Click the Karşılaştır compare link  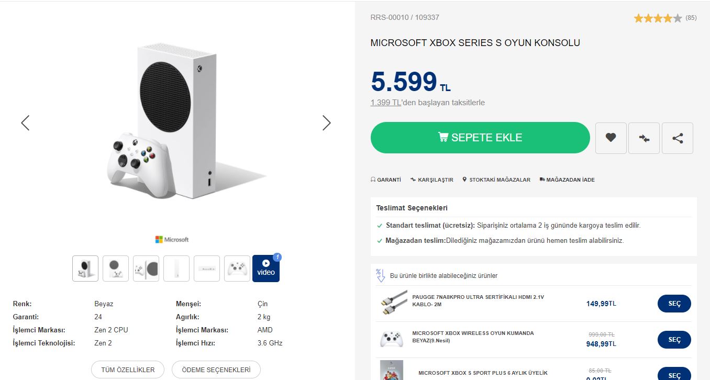click(x=432, y=180)
